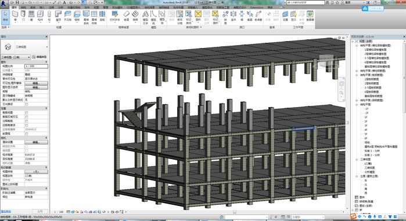
Task: Collapse the Structural Plans tree node
Action: 357,105
